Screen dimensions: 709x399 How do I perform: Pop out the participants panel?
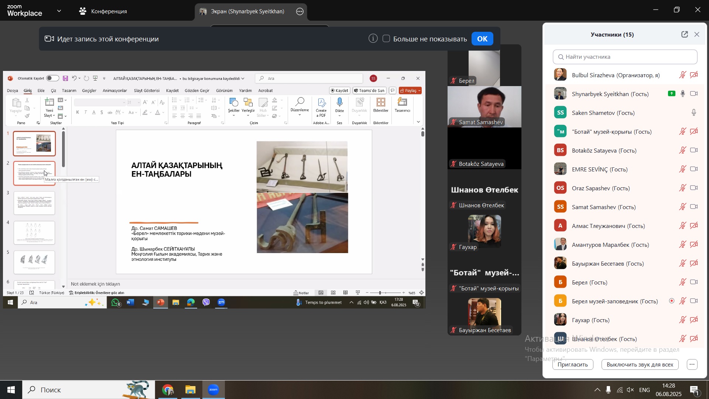pyautogui.click(x=684, y=34)
